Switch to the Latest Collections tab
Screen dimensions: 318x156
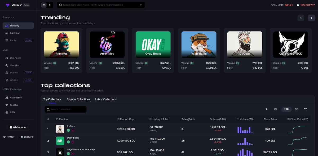106,99
